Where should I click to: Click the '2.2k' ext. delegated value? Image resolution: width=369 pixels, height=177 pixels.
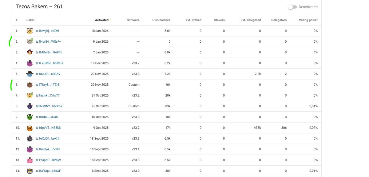click(x=258, y=74)
